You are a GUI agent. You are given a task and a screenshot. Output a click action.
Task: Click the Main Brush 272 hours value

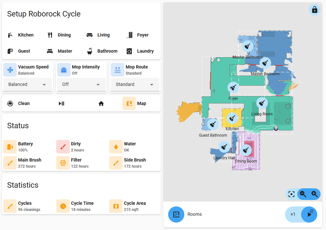pos(27,166)
